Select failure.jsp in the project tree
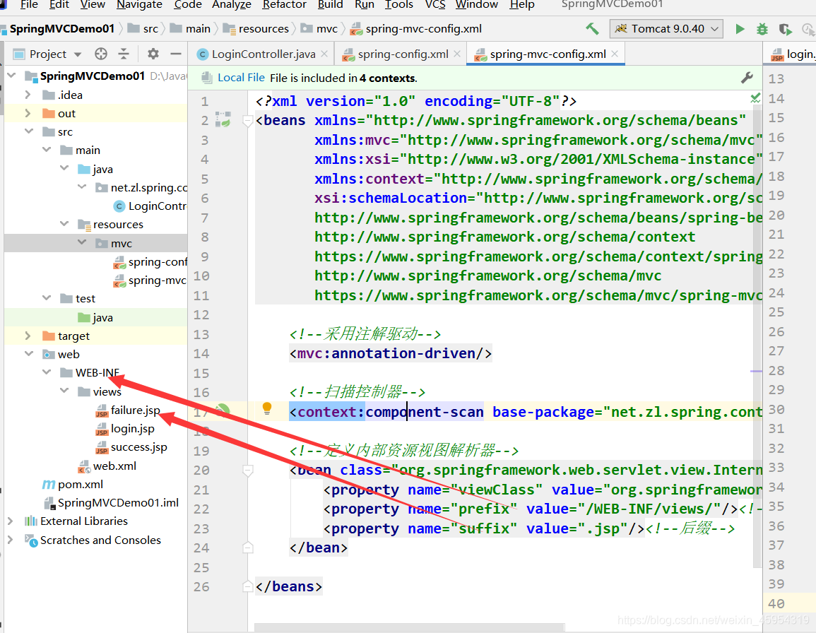 coord(136,410)
